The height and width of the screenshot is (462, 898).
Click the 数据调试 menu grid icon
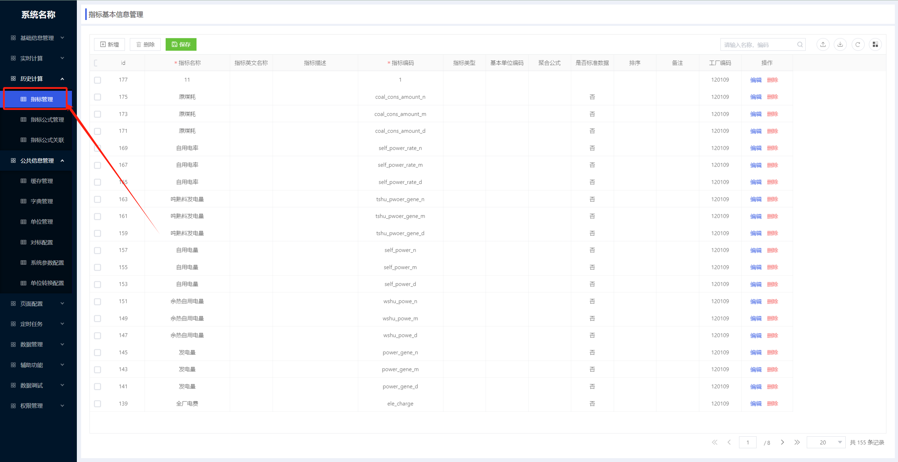(13, 385)
